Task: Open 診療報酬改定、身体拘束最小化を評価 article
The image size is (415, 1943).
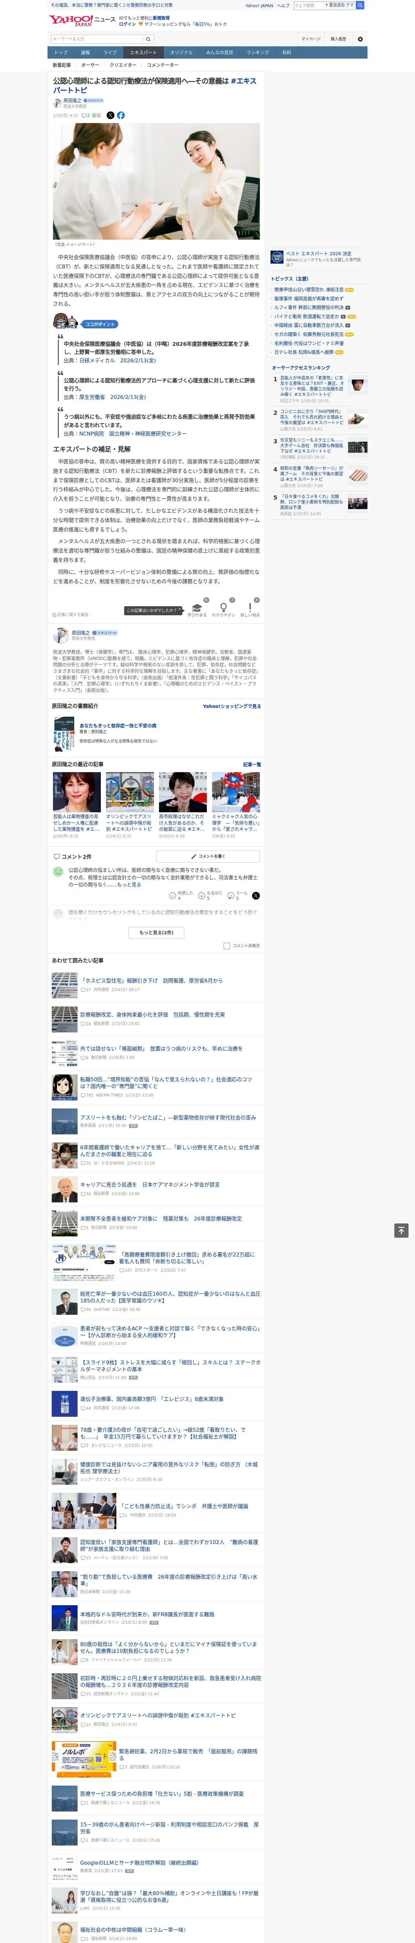Action: click(x=153, y=1015)
